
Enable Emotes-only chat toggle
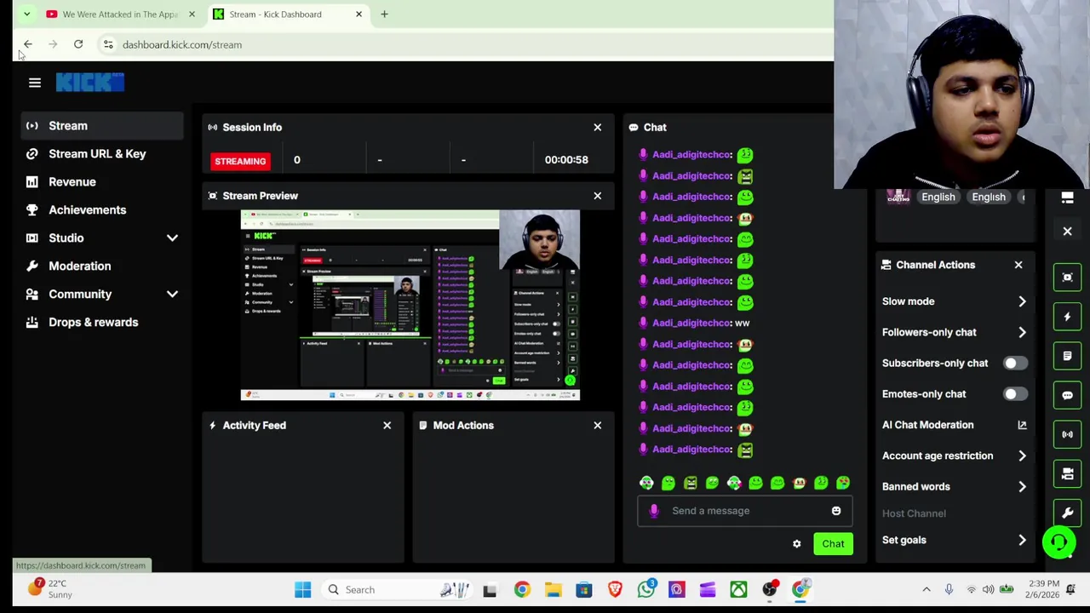[x=1014, y=394]
